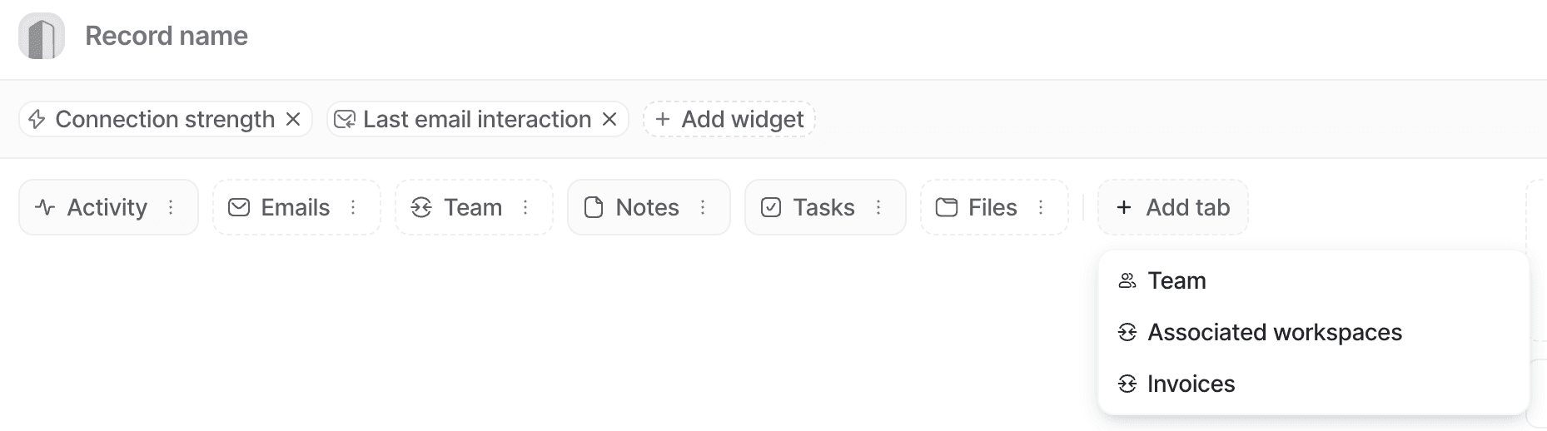Open the Tasks tab three-dot menu
The image size is (1547, 431).
click(x=878, y=207)
